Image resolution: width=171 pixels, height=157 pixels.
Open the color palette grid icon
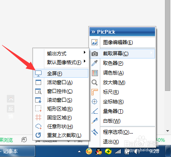coord(95,73)
